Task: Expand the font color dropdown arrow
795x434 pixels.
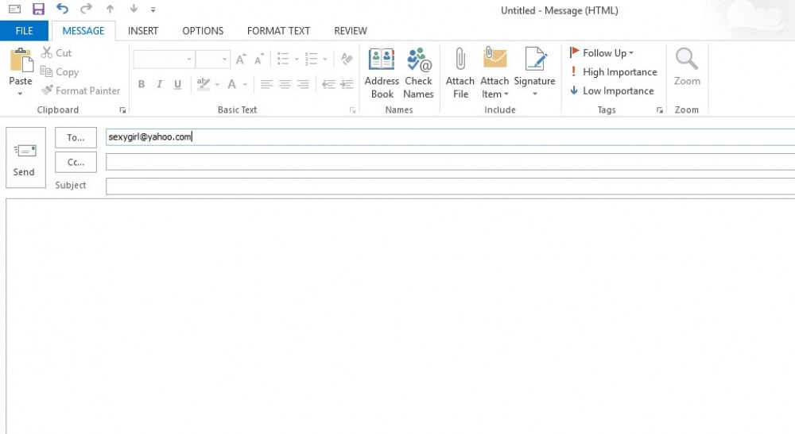Action: coord(245,84)
